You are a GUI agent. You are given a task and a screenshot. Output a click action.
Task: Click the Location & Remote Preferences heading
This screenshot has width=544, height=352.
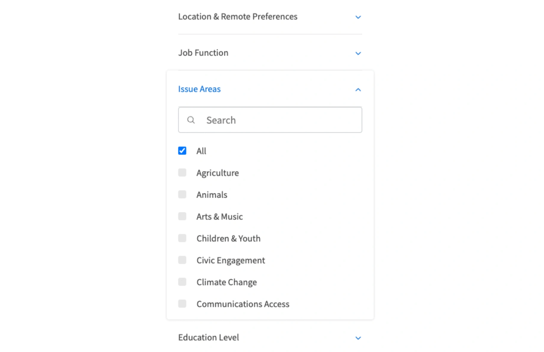[x=238, y=16]
